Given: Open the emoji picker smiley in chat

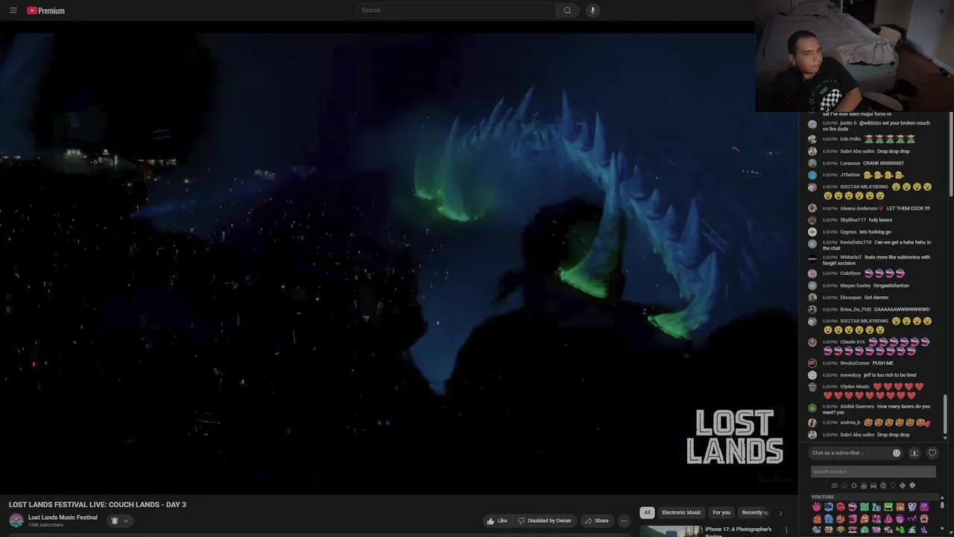Looking at the screenshot, I should point(897,453).
